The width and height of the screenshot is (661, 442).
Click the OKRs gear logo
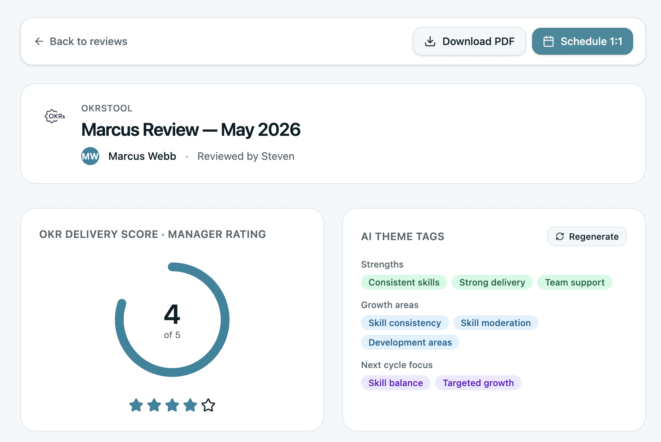pyautogui.click(x=55, y=116)
